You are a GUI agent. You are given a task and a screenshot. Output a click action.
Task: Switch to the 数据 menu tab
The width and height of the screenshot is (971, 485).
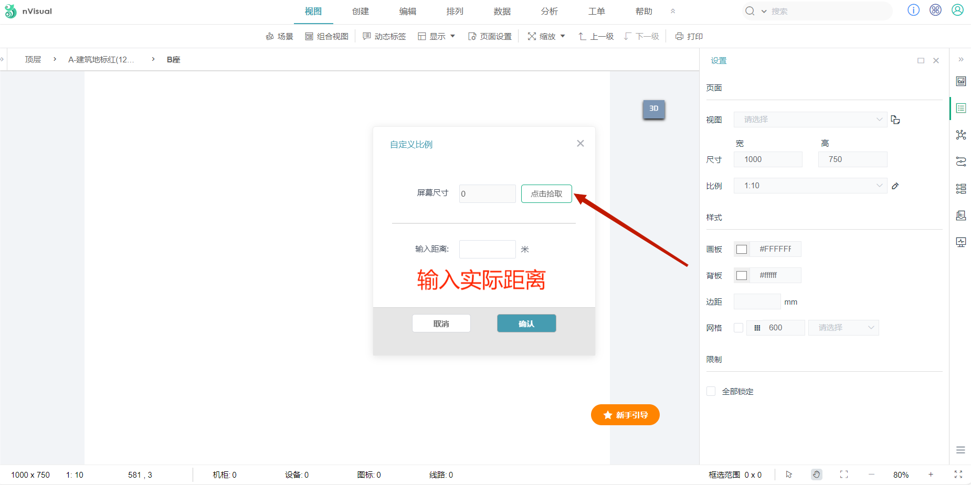[x=502, y=12]
